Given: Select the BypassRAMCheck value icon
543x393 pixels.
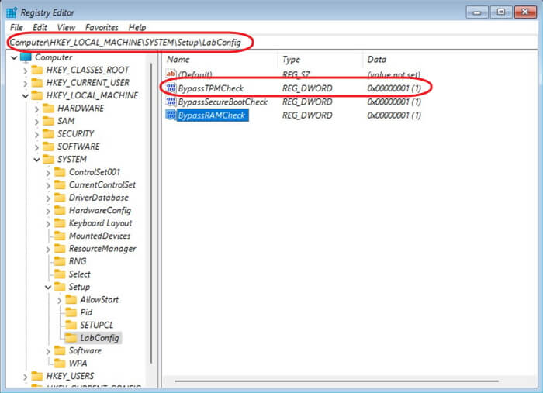Looking at the screenshot, I should [171, 115].
